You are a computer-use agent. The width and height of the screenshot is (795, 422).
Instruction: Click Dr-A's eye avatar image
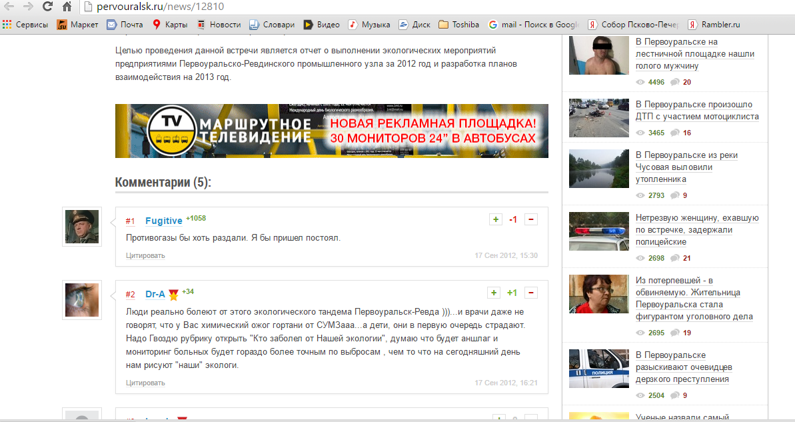(81, 300)
